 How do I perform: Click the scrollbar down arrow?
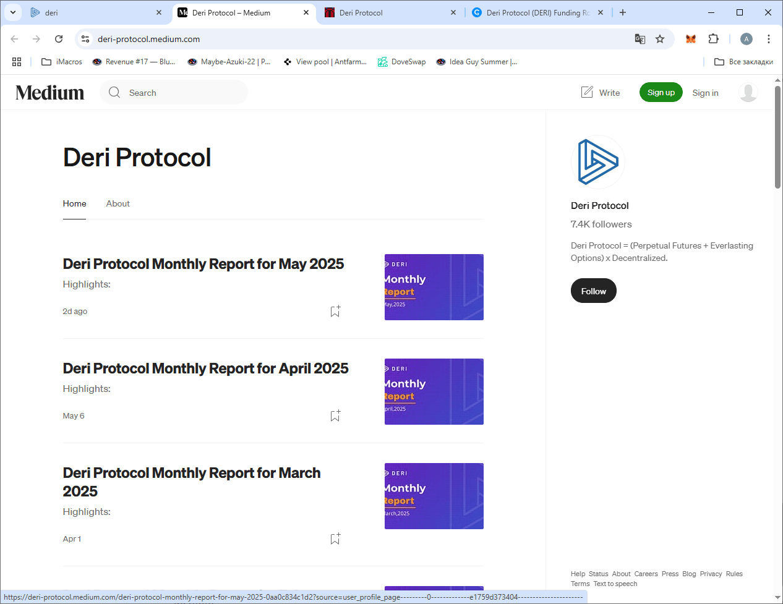777,598
